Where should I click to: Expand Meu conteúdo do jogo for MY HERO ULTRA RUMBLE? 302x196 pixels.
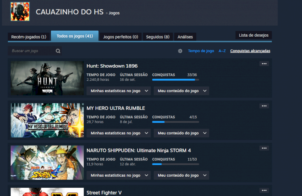(x=182, y=133)
